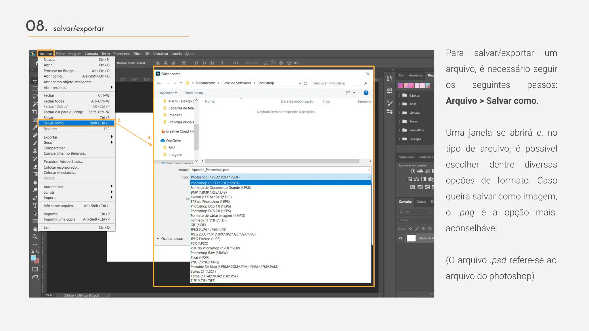
Task: Choose PNG (*.PNG;*.PNG) format option
Action: [205, 262]
